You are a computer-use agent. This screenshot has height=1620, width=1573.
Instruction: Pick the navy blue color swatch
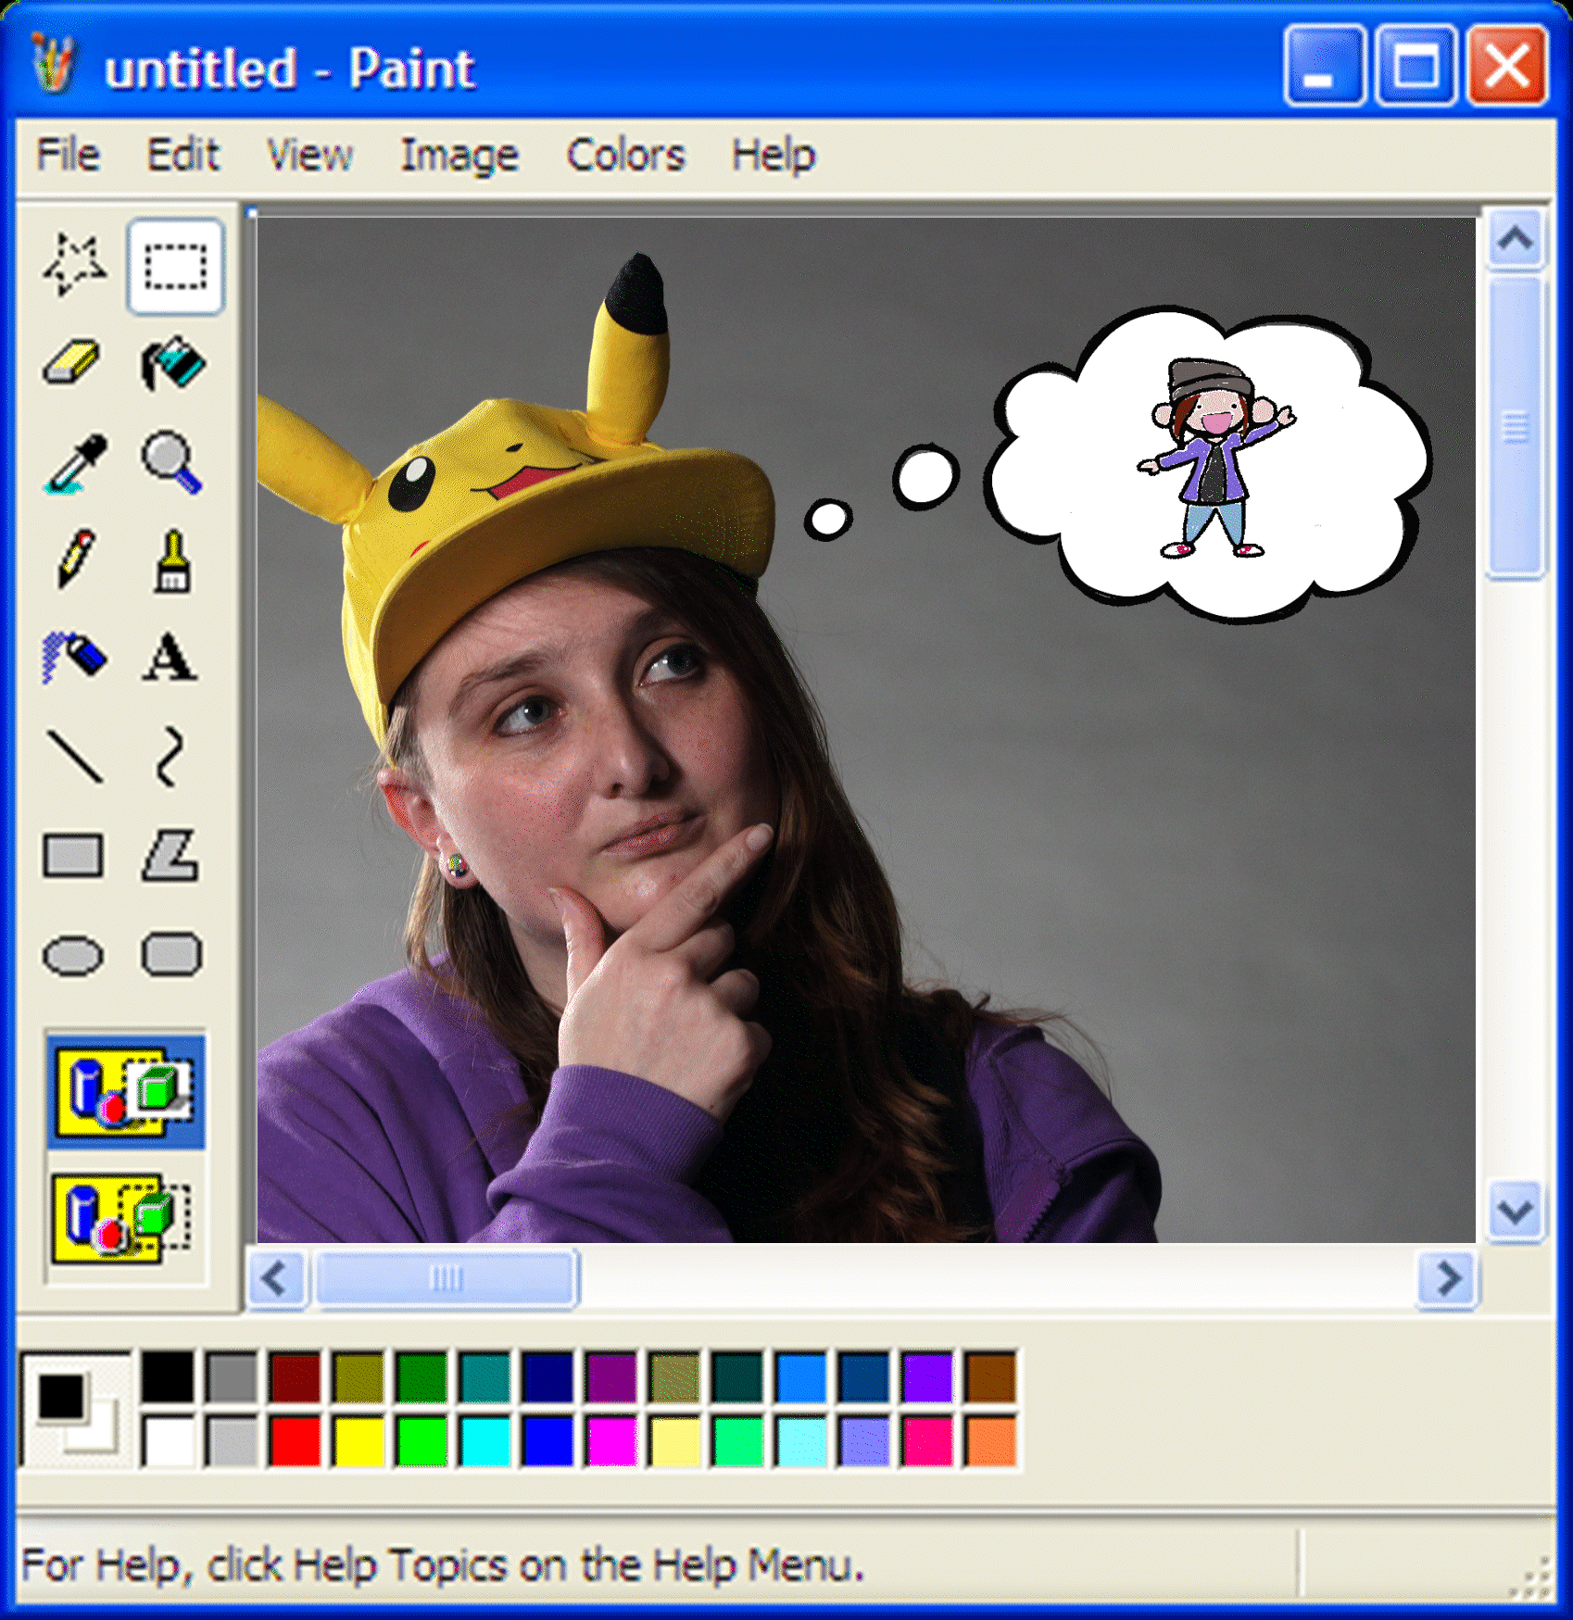click(547, 1376)
